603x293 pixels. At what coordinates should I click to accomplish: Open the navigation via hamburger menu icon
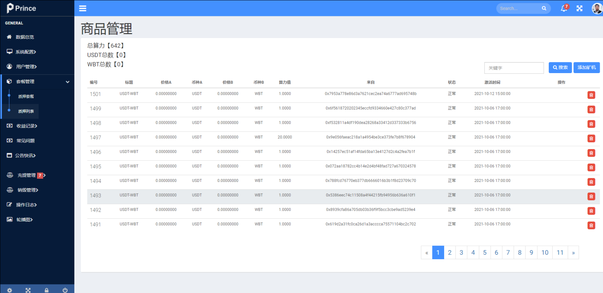point(83,8)
